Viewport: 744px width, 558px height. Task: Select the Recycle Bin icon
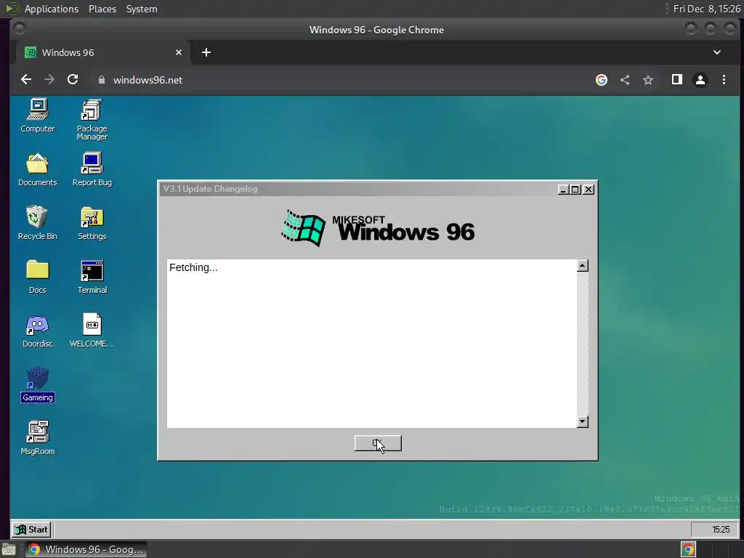pyautogui.click(x=38, y=223)
